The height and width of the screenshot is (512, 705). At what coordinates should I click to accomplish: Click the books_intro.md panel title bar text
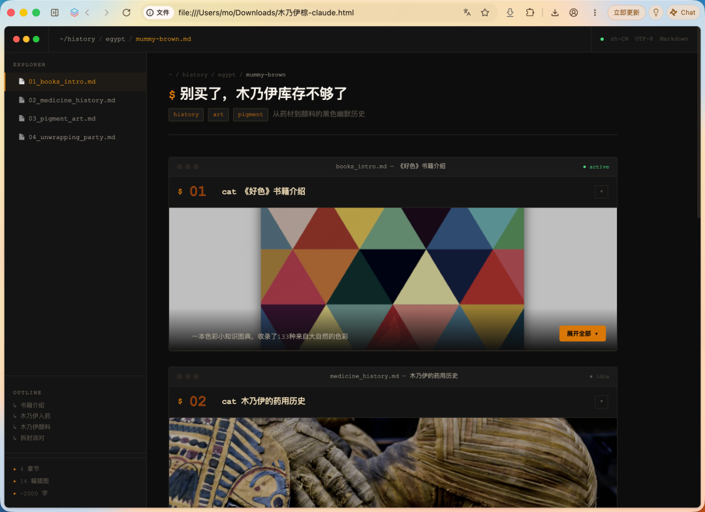390,167
